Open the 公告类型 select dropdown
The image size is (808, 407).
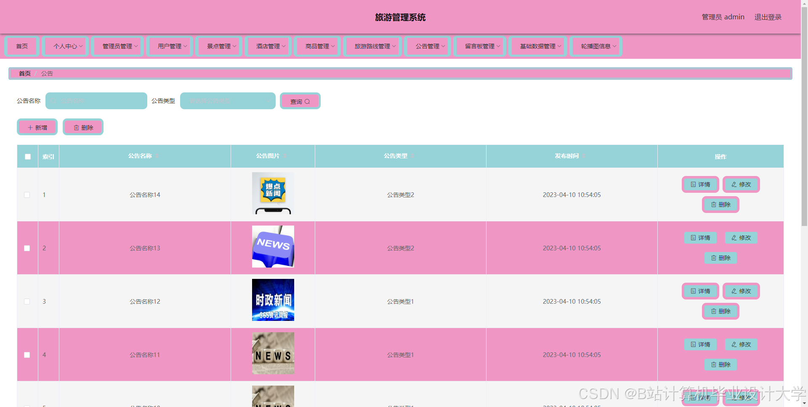click(x=228, y=101)
